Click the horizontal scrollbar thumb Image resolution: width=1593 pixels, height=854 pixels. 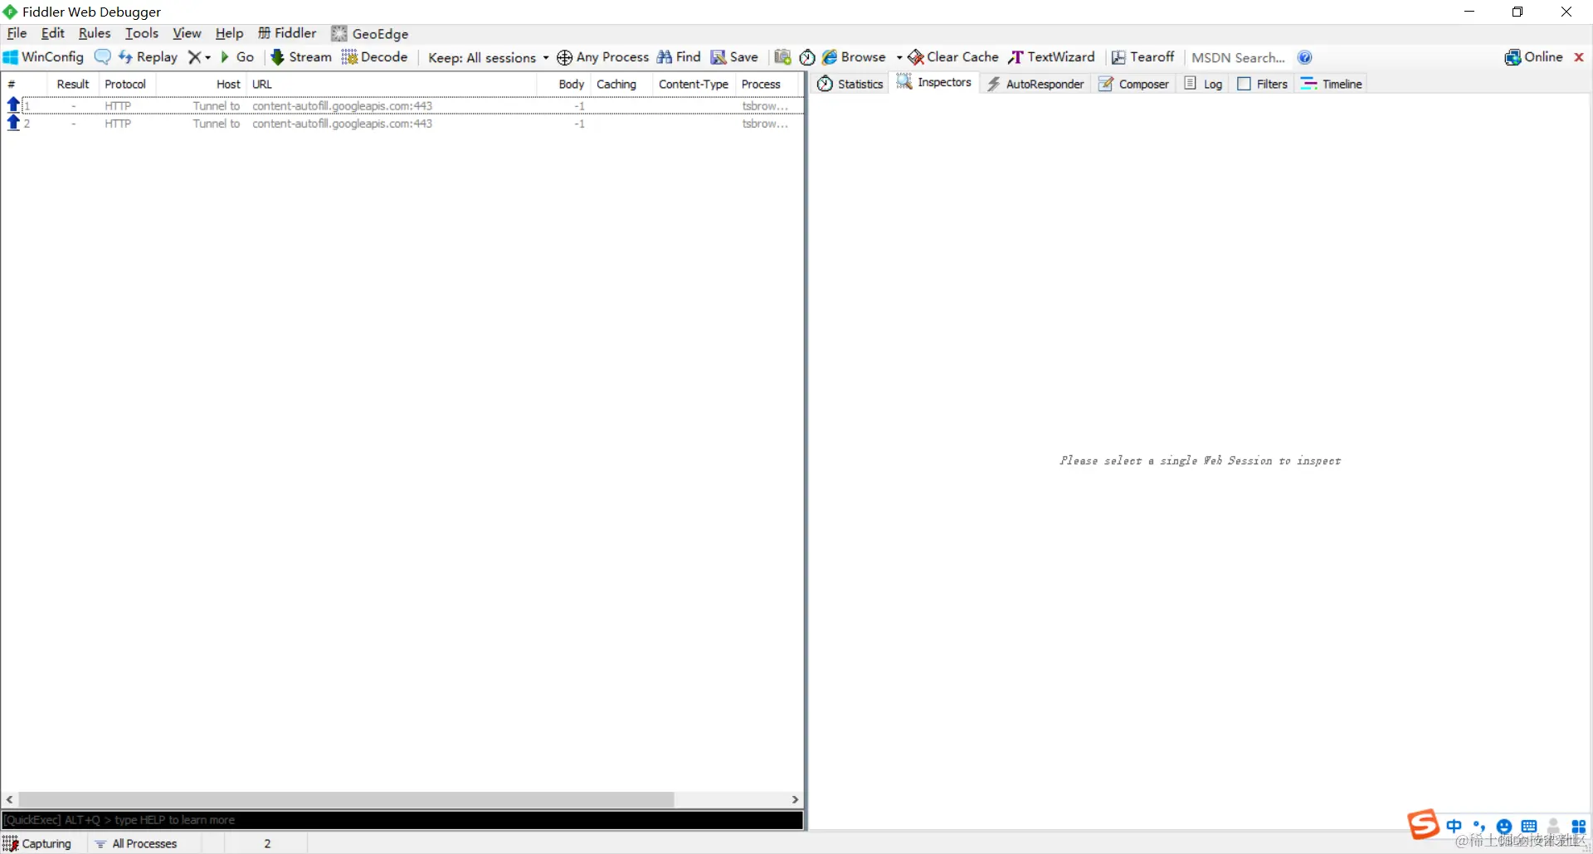346,799
